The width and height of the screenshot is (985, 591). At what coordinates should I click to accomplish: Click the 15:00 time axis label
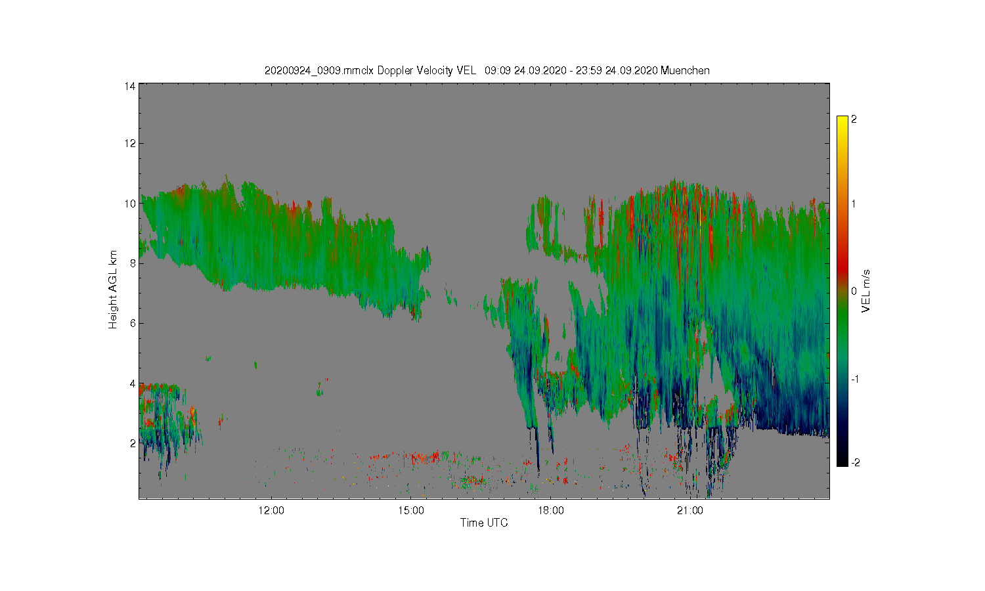click(x=410, y=510)
